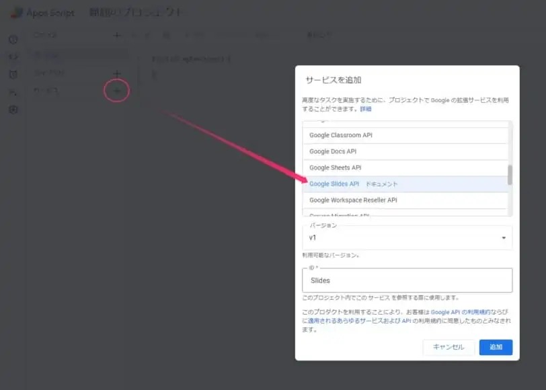The image size is (546, 390).
Task: Click the 詳細 link in dialog description
Action: [365, 109]
